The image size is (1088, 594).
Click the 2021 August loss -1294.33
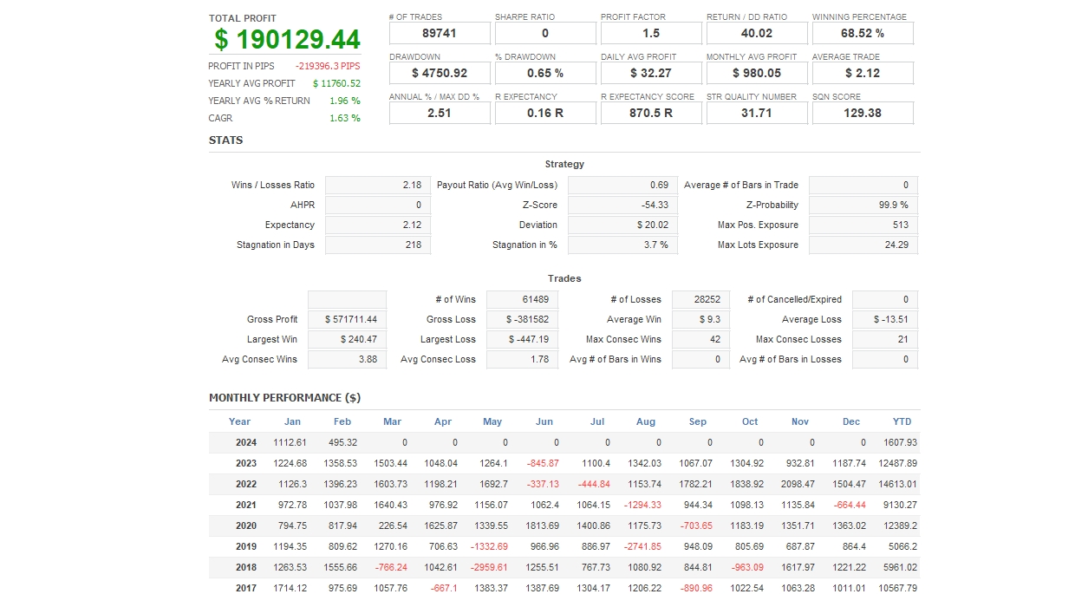coord(642,505)
